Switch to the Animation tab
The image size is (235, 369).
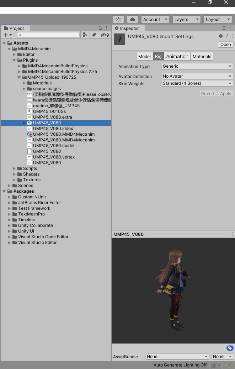click(177, 57)
